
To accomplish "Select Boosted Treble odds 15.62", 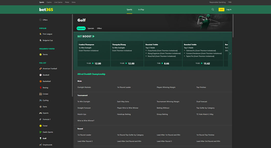I will point(203,64).
